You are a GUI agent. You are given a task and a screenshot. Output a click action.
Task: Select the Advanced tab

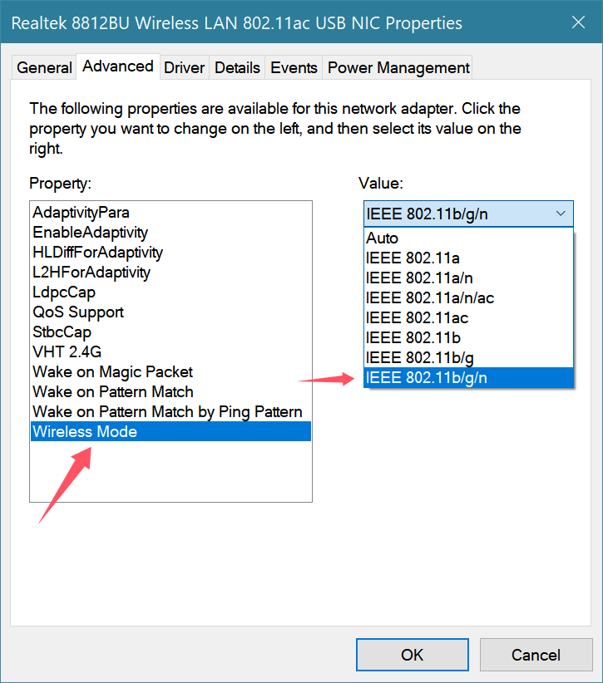pos(118,66)
